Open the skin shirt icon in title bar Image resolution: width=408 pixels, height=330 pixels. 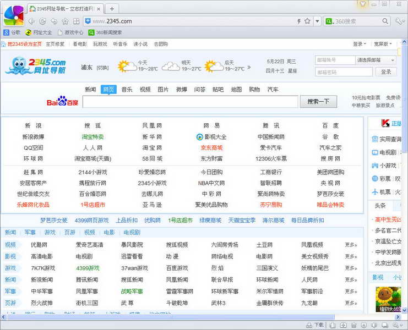[362, 4]
